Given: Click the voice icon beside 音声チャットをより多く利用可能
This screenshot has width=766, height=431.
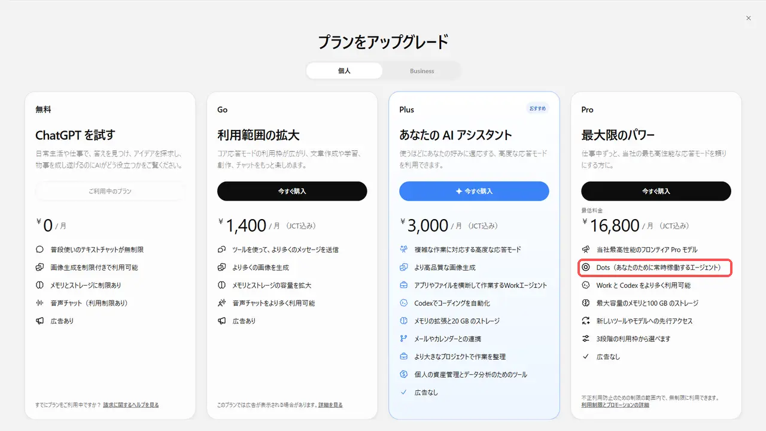Looking at the screenshot, I should pos(221,303).
